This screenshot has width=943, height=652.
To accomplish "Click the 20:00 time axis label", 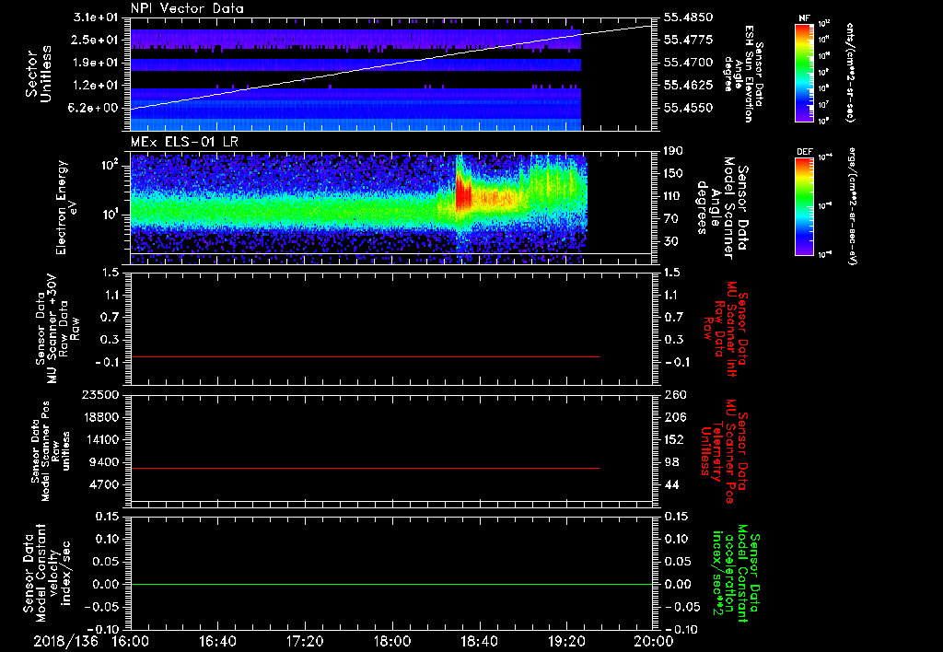I will pos(653,641).
